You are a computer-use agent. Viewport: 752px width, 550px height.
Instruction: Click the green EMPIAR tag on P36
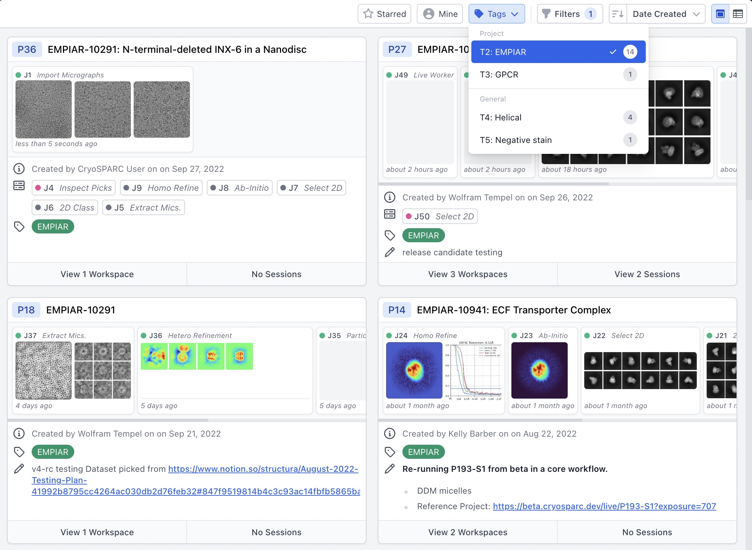coord(53,227)
